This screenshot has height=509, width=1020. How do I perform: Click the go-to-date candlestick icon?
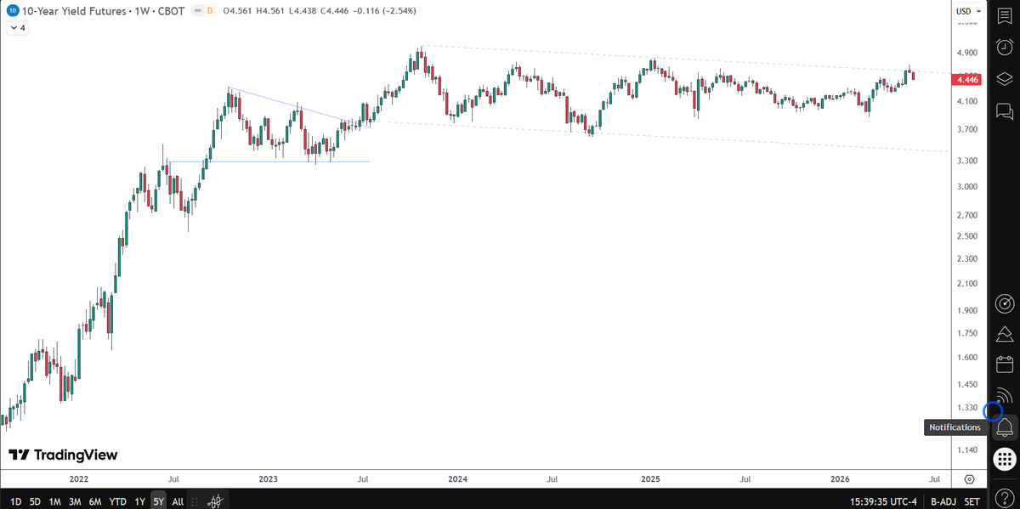[x=216, y=501]
